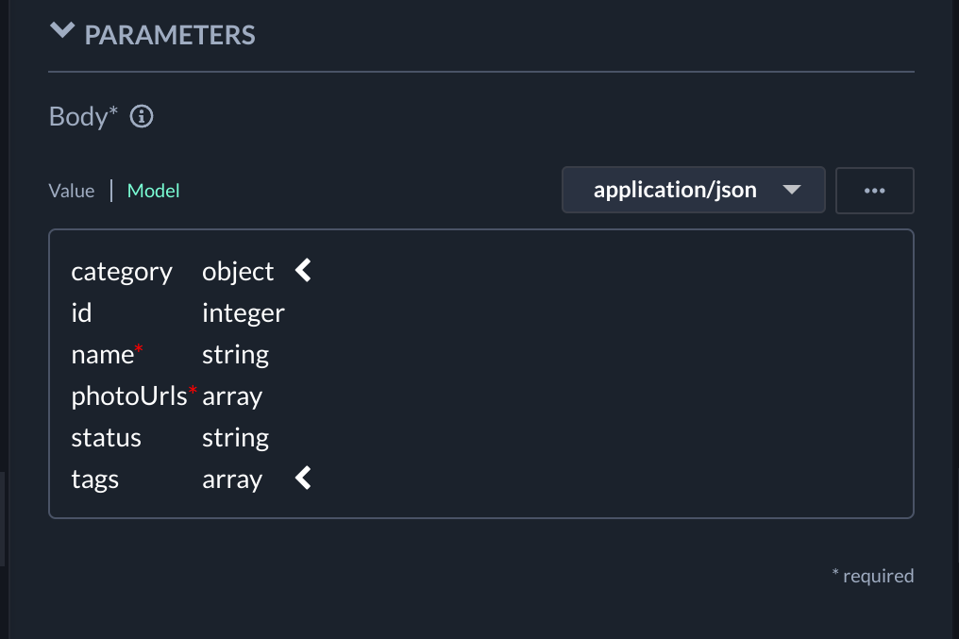959x639 pixels.
Task: Collapse the PARAMETERS section chevron
Action: coord(62,32)
